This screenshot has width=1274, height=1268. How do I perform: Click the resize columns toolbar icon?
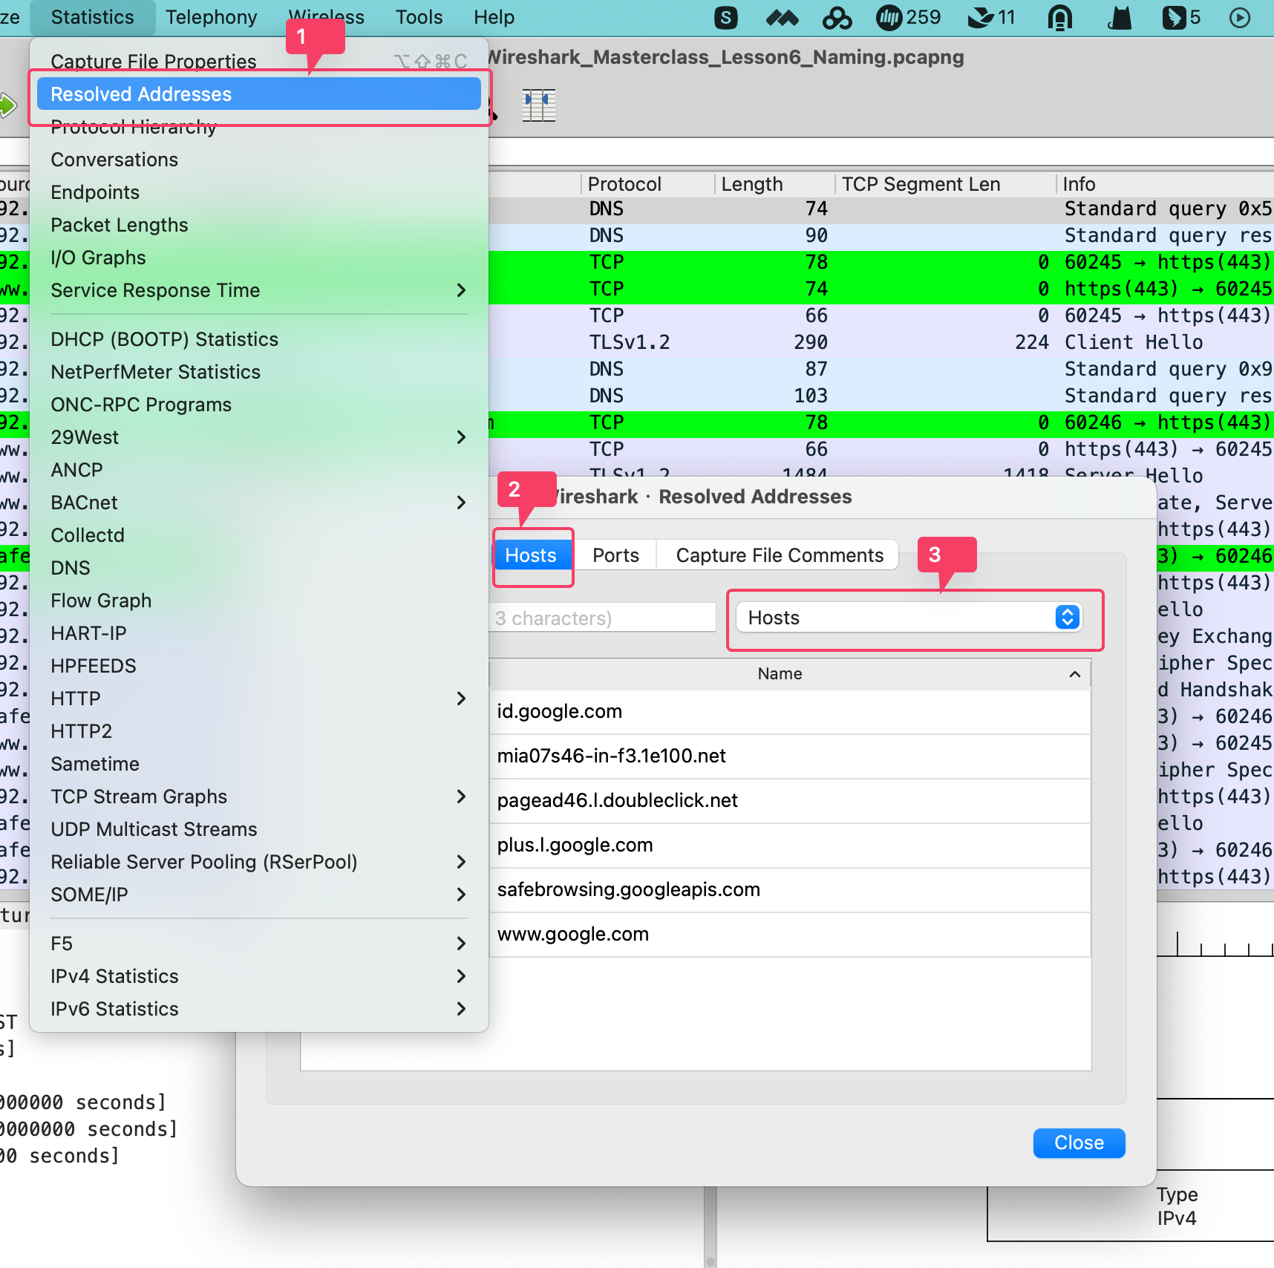[540, 105]
